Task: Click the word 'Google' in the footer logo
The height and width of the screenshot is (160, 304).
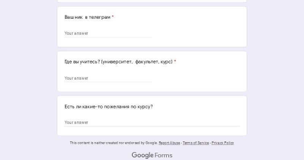Action: [x=142, y=155]
